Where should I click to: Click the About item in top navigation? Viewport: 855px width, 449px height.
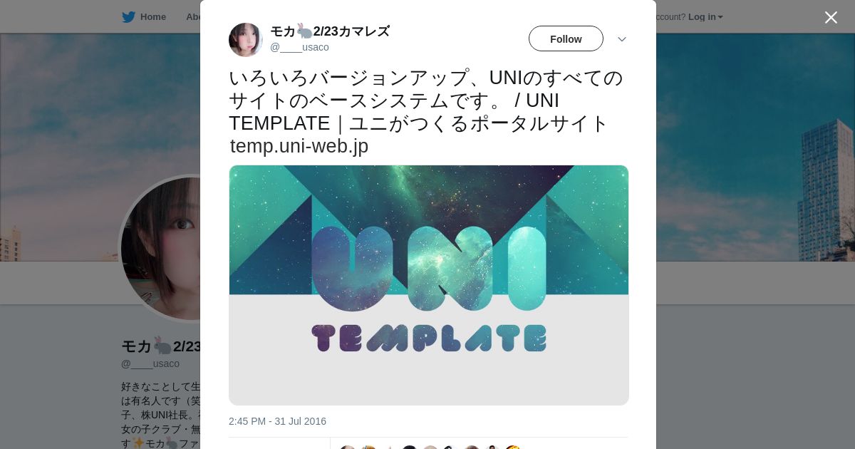coord(193,17)
